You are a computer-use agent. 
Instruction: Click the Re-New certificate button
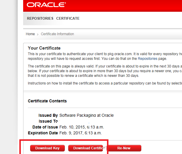coord(124,148)
